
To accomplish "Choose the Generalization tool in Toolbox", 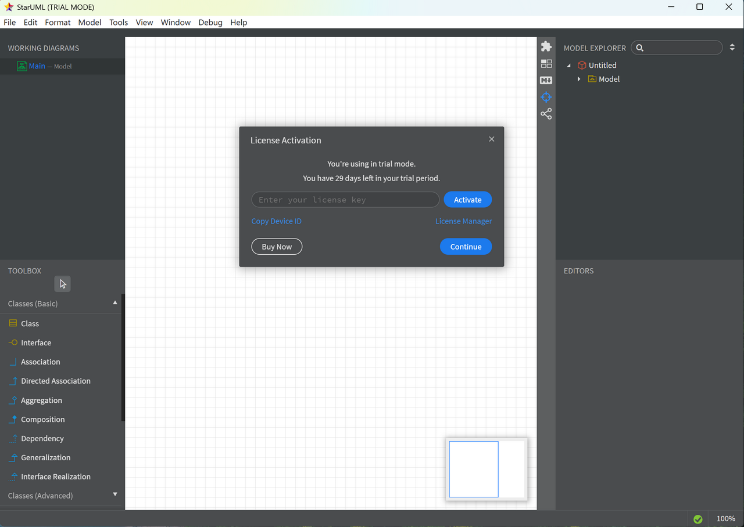I will coord(45,458).
